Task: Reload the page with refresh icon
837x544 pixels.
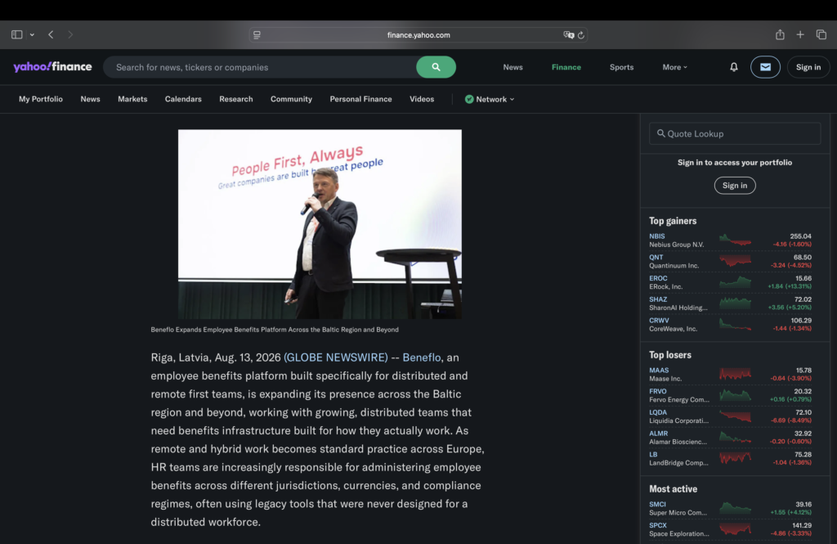Action: (581, 34)
